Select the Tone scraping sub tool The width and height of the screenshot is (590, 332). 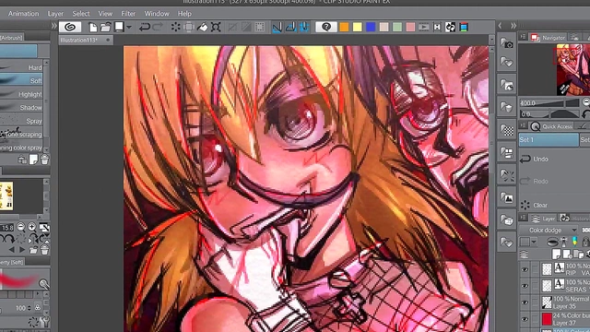[x=21, y=134]
